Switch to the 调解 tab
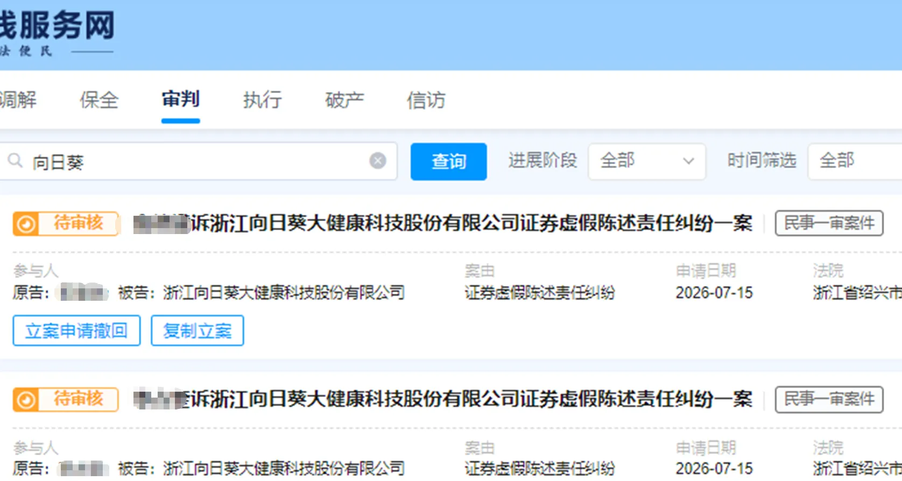Viewport: 902px width, 481px height. coord(18,100)
